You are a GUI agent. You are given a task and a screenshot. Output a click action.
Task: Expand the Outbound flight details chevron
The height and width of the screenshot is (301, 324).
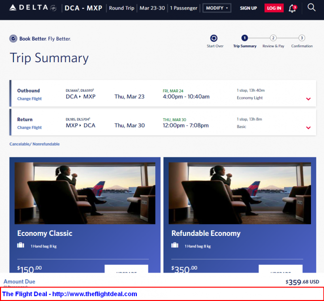[308, 99]
